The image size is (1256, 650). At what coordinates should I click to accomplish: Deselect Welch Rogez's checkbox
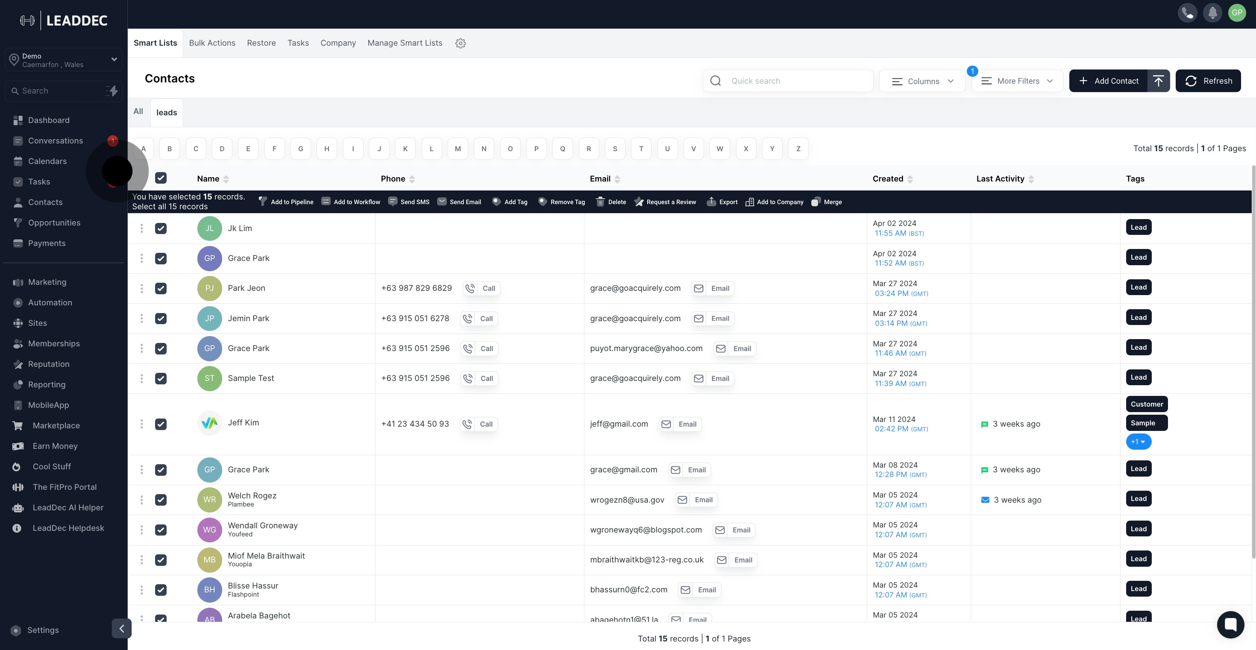point(161,499)
